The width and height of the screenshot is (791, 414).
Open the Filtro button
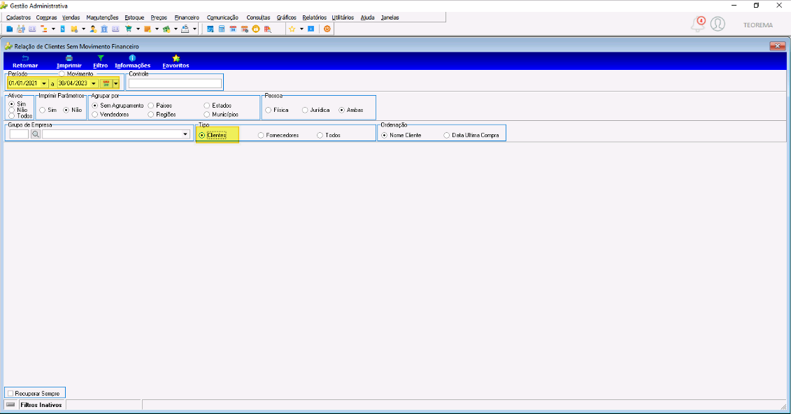[101, 62]
